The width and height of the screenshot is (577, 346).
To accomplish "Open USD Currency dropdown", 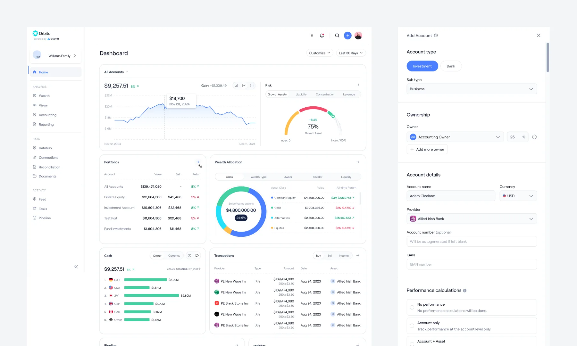I will tap(518, 196).
